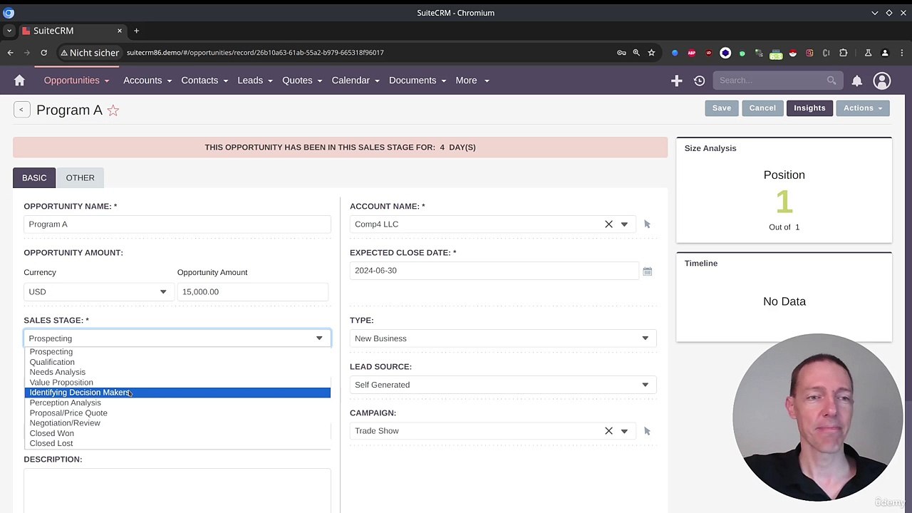Open browser zoom magnifier icon

coord(636,53)
